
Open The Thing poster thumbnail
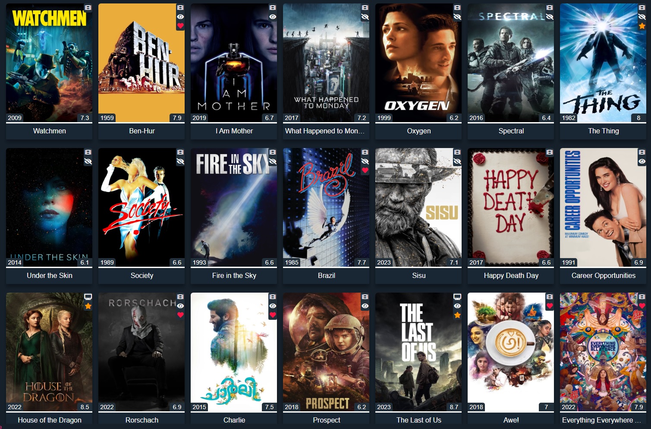(x=603, y=63)
